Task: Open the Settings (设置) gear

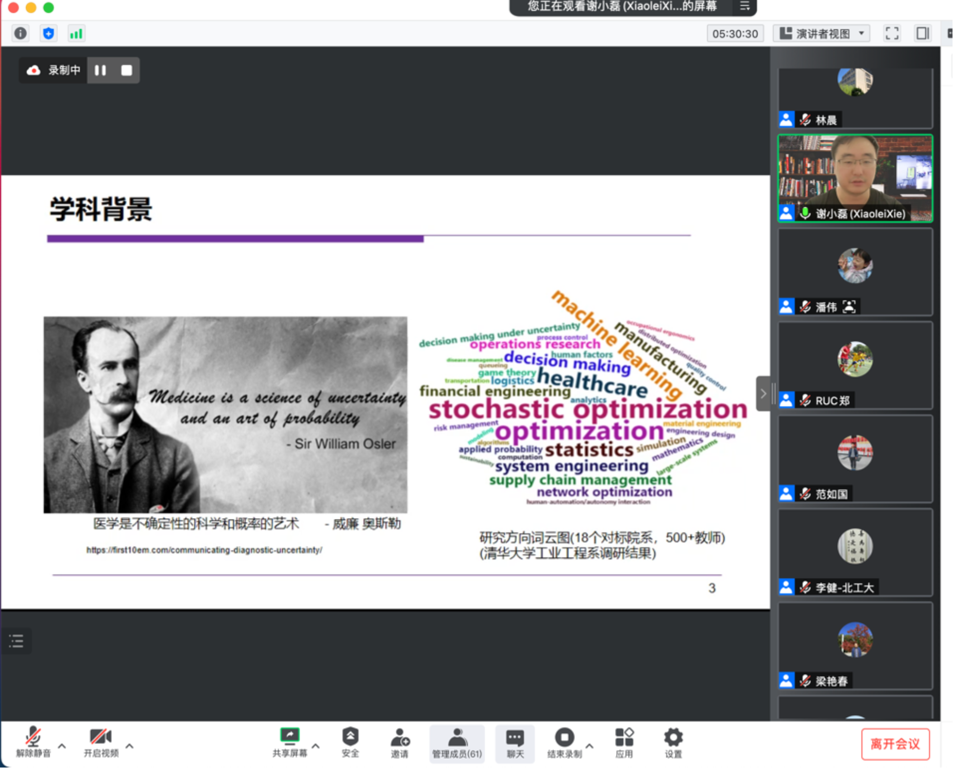Action: pyautogui.click(x=673, y=742)
